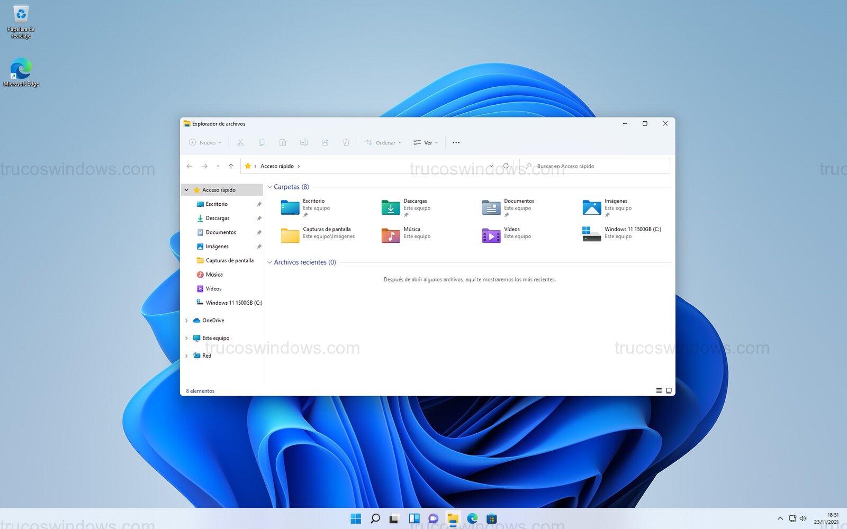Go up one level with the up arrow

[231, 166]
